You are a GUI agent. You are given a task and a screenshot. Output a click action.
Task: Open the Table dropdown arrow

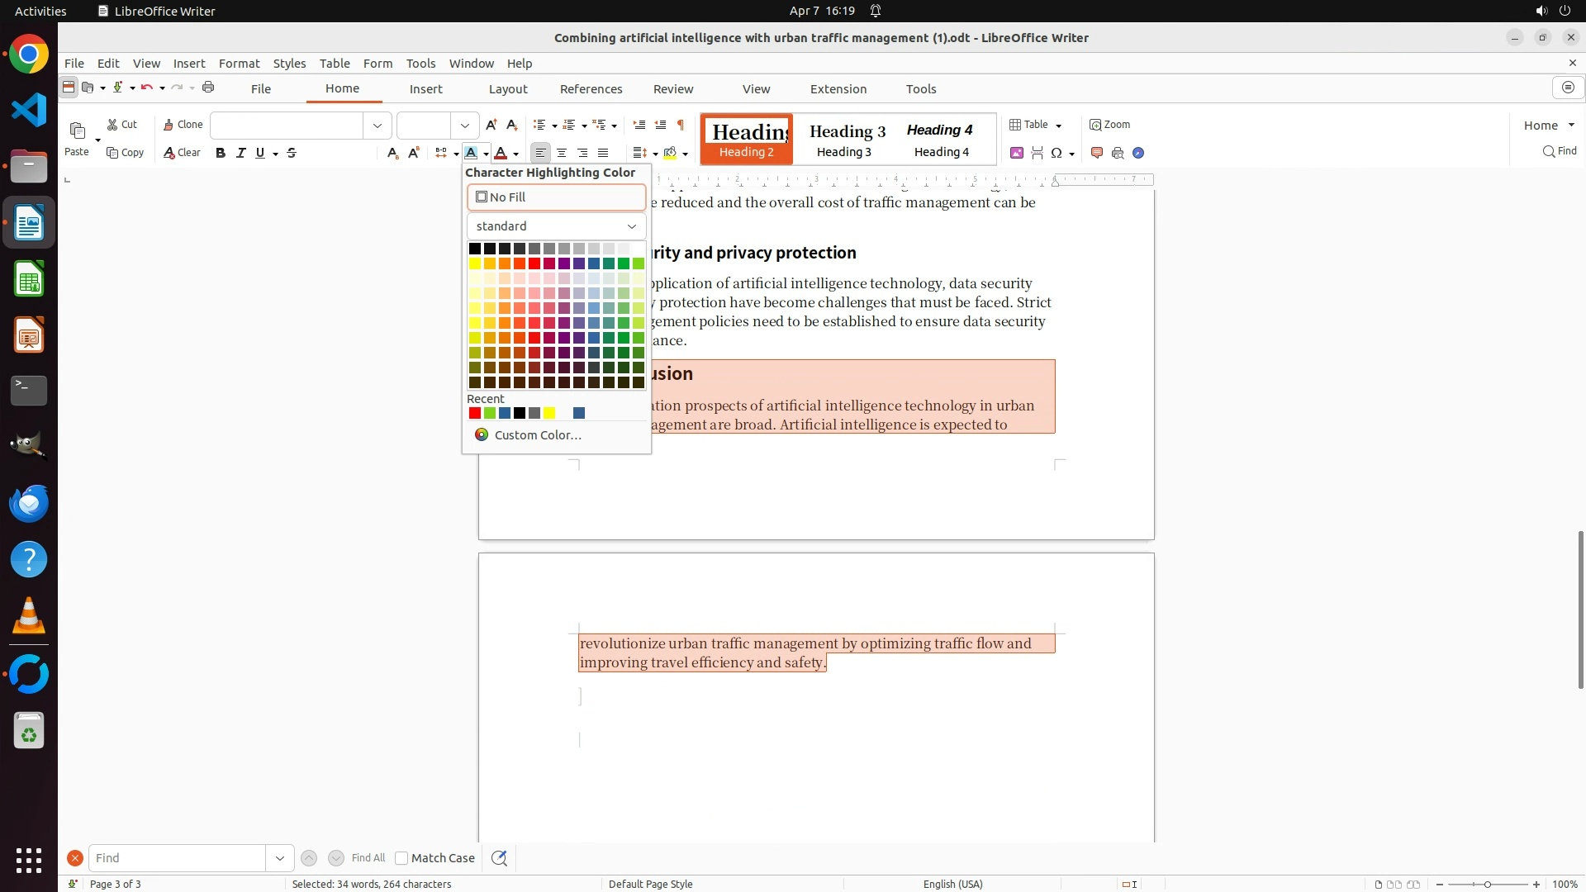coord(1058,126)
